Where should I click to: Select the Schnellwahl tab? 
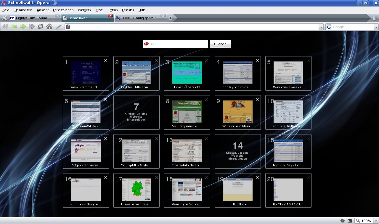coord(88,18)
